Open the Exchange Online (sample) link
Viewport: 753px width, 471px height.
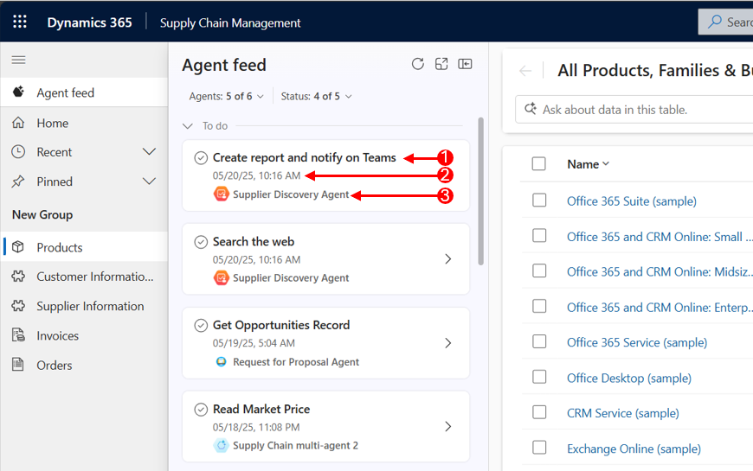point(634,449)
